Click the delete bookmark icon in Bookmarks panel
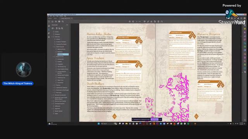The height and width of the screenshot is (139, 248). tap(57, 28)
